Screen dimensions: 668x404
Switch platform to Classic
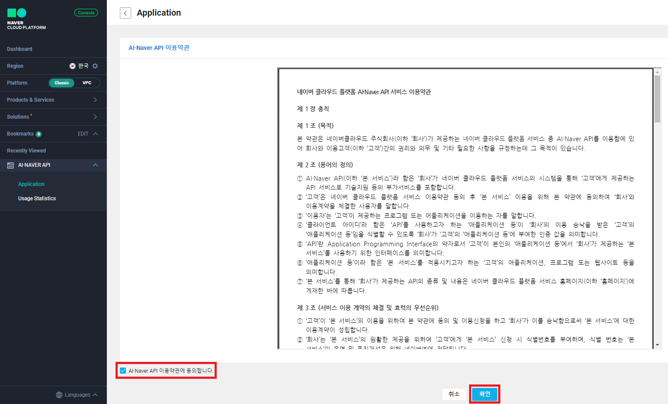(x=62, y=83)
